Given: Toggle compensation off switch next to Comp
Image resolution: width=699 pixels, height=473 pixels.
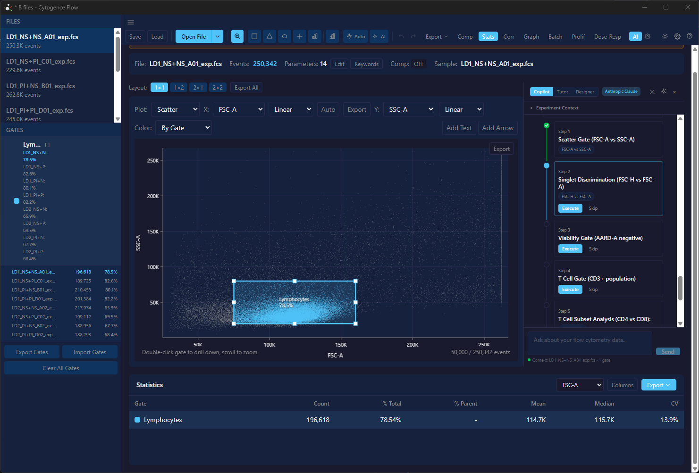Looking at the screenshot, I should pyautogui.click(x=419, y=64).
